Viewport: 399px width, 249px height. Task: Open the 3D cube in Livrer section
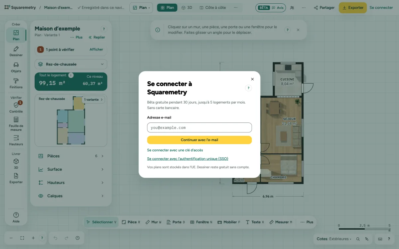[16, 163]
